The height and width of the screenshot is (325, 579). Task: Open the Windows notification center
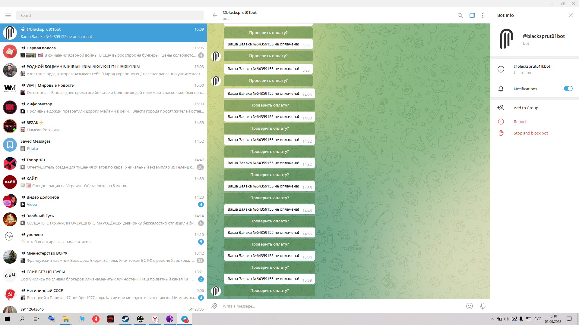pos(569,319)
